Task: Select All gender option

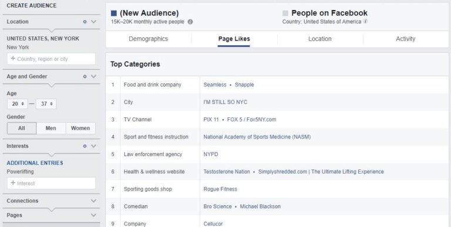Action: [22, 128]
